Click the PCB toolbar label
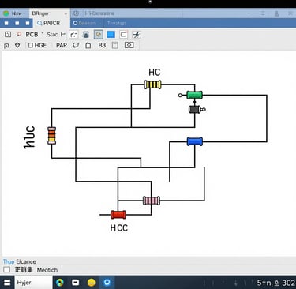The width and height of the screenshot is (296, 289). (x=32, y=35)
